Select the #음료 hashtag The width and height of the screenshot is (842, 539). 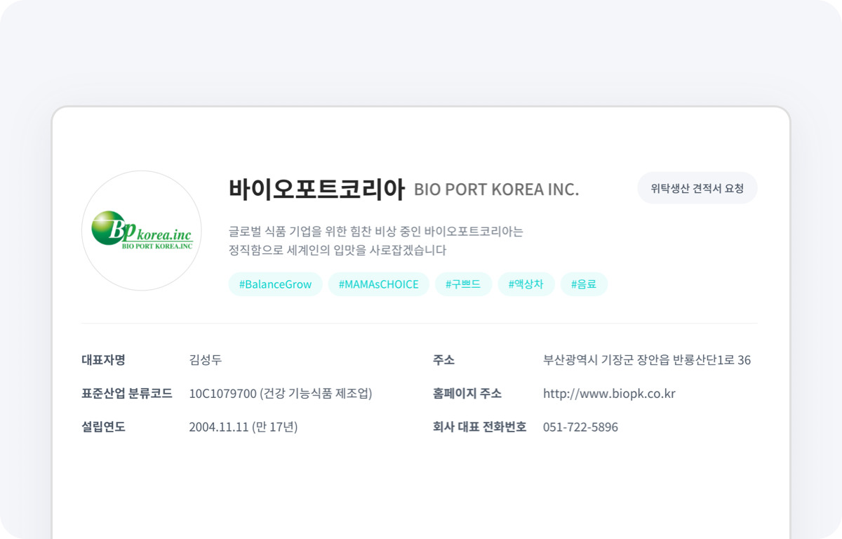pyautogui.click(x=584, y=284)
